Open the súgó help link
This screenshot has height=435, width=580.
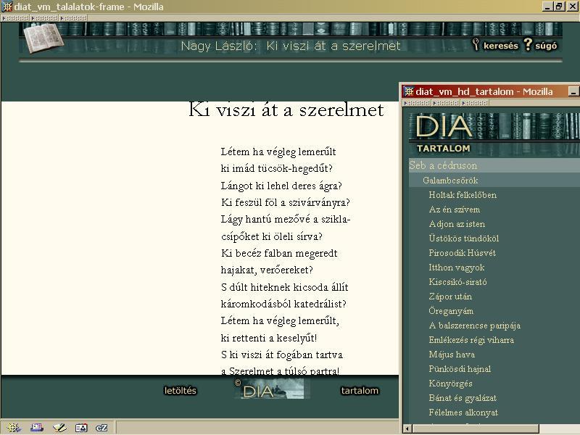(x=546, y=46)
